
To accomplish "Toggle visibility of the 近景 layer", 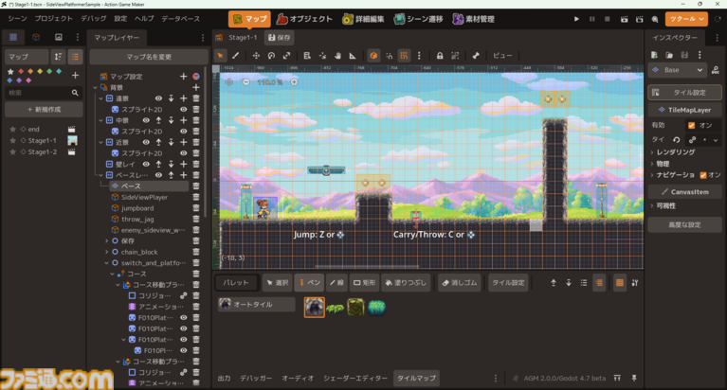I will 146,142.
